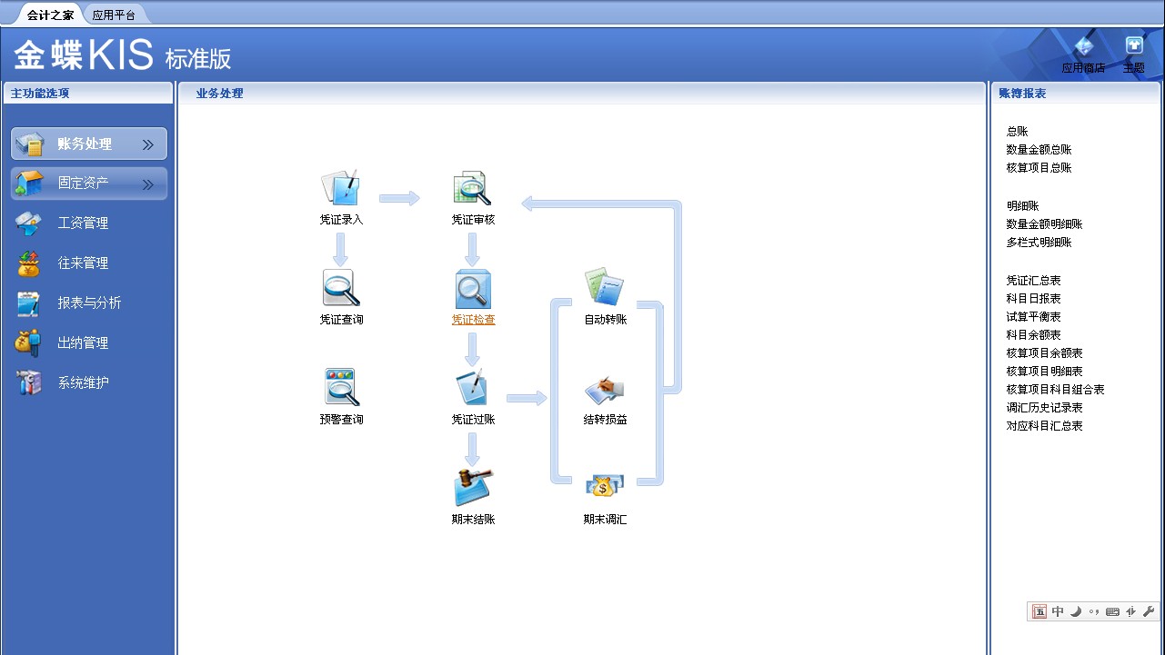Open 报表与分析 in sidebar
This screenshot has width=1165, height=655.
(89, 303)
